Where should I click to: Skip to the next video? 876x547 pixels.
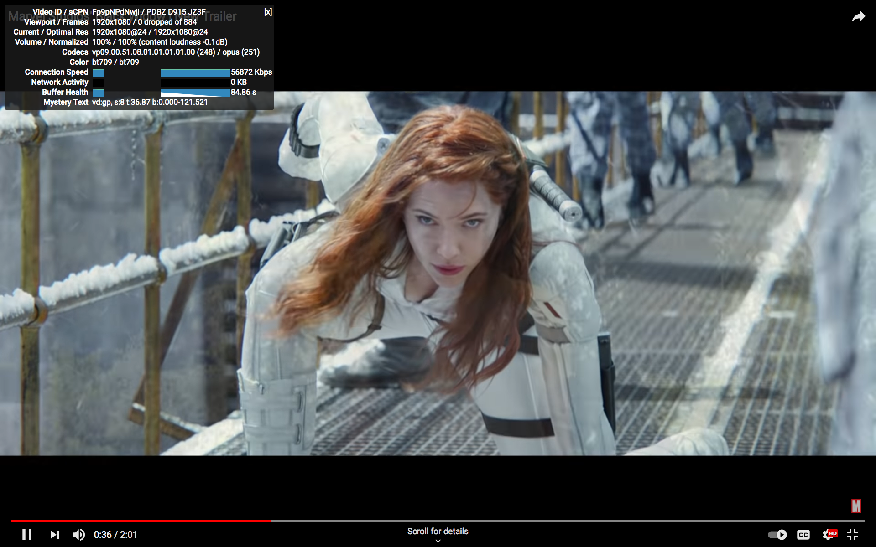(x=54, y=534)
